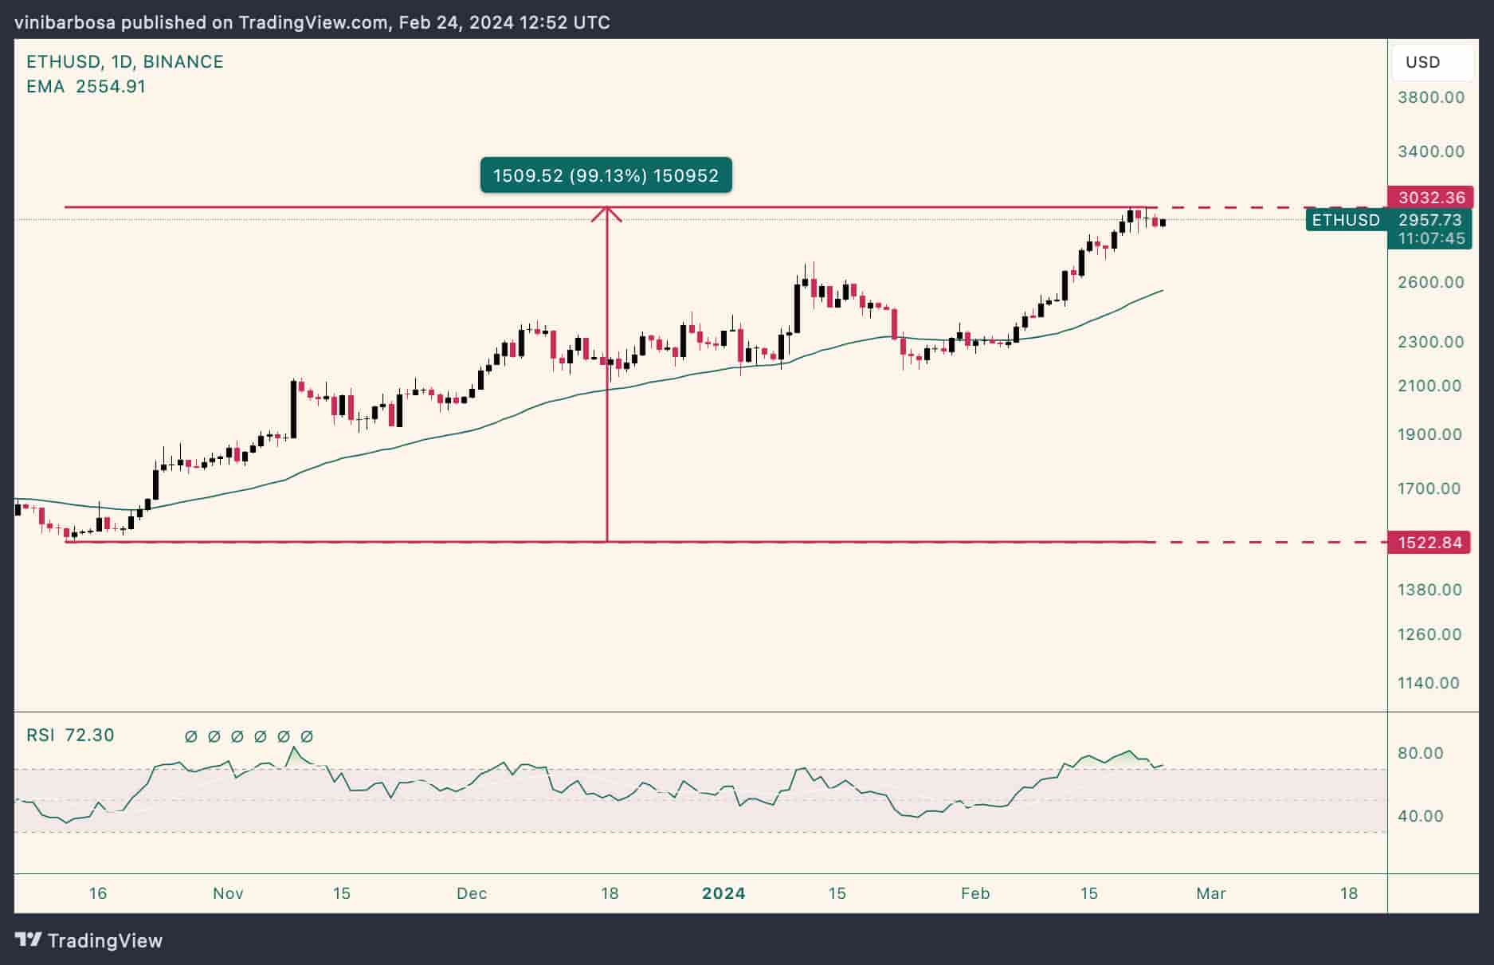This screenshot has width=1494, height=965.
Task: Click the first null symbol beside RSI
Action: (x=190, y=736)
